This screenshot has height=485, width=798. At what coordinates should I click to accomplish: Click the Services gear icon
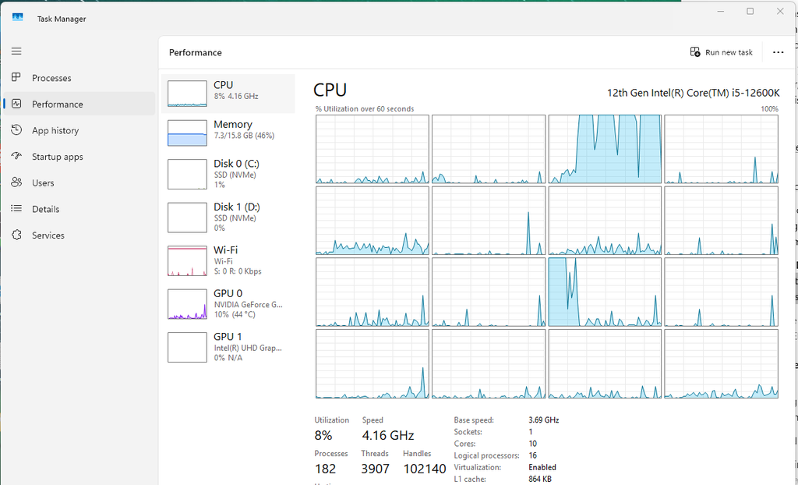(16, 235)
